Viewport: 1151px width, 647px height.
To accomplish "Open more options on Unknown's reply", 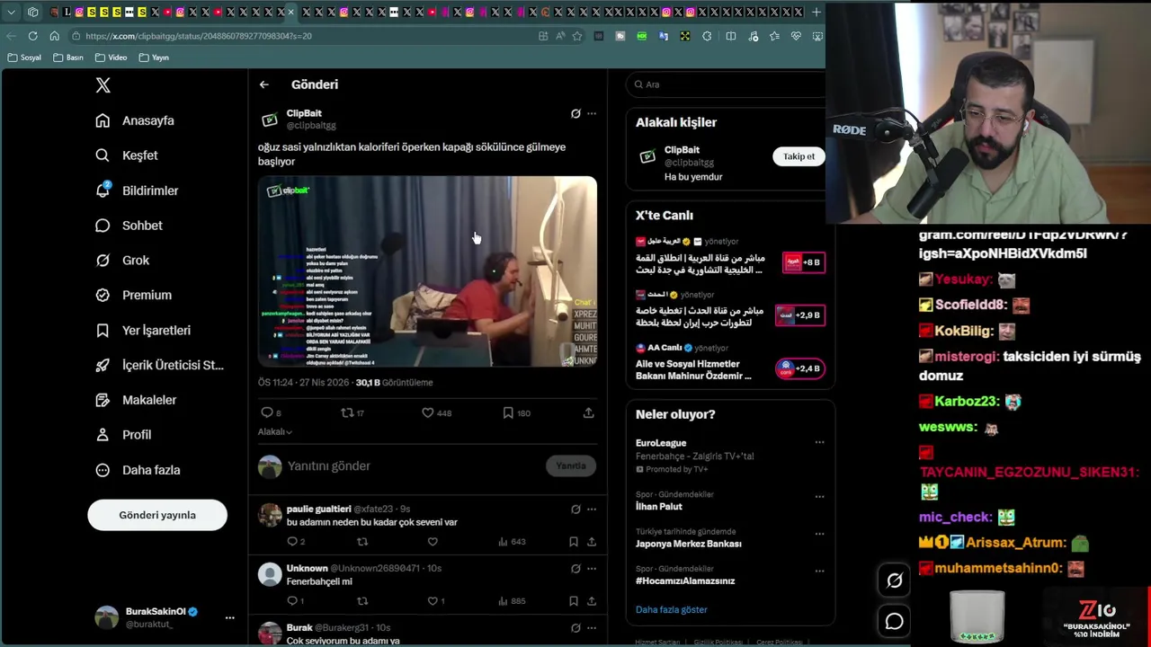I will coord(592,568).
